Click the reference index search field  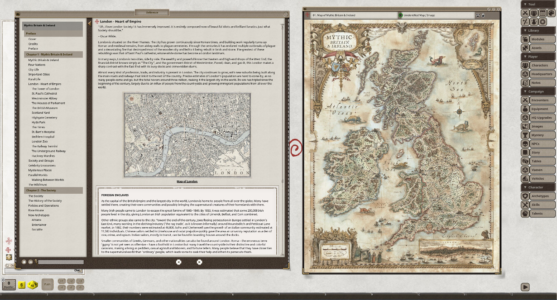[61, 262]
